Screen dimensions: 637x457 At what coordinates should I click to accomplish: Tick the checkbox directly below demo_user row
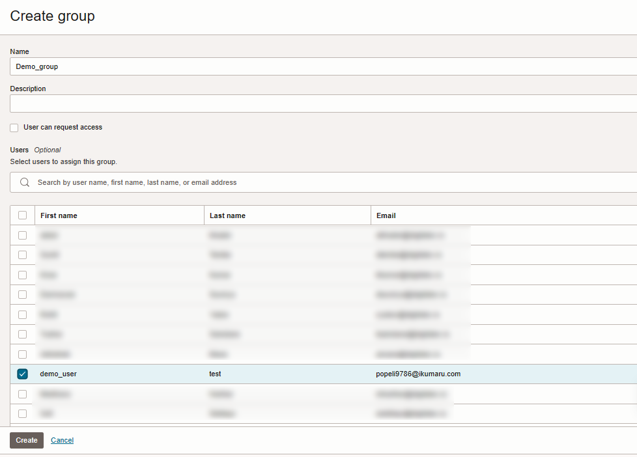(x=23, y=394)
